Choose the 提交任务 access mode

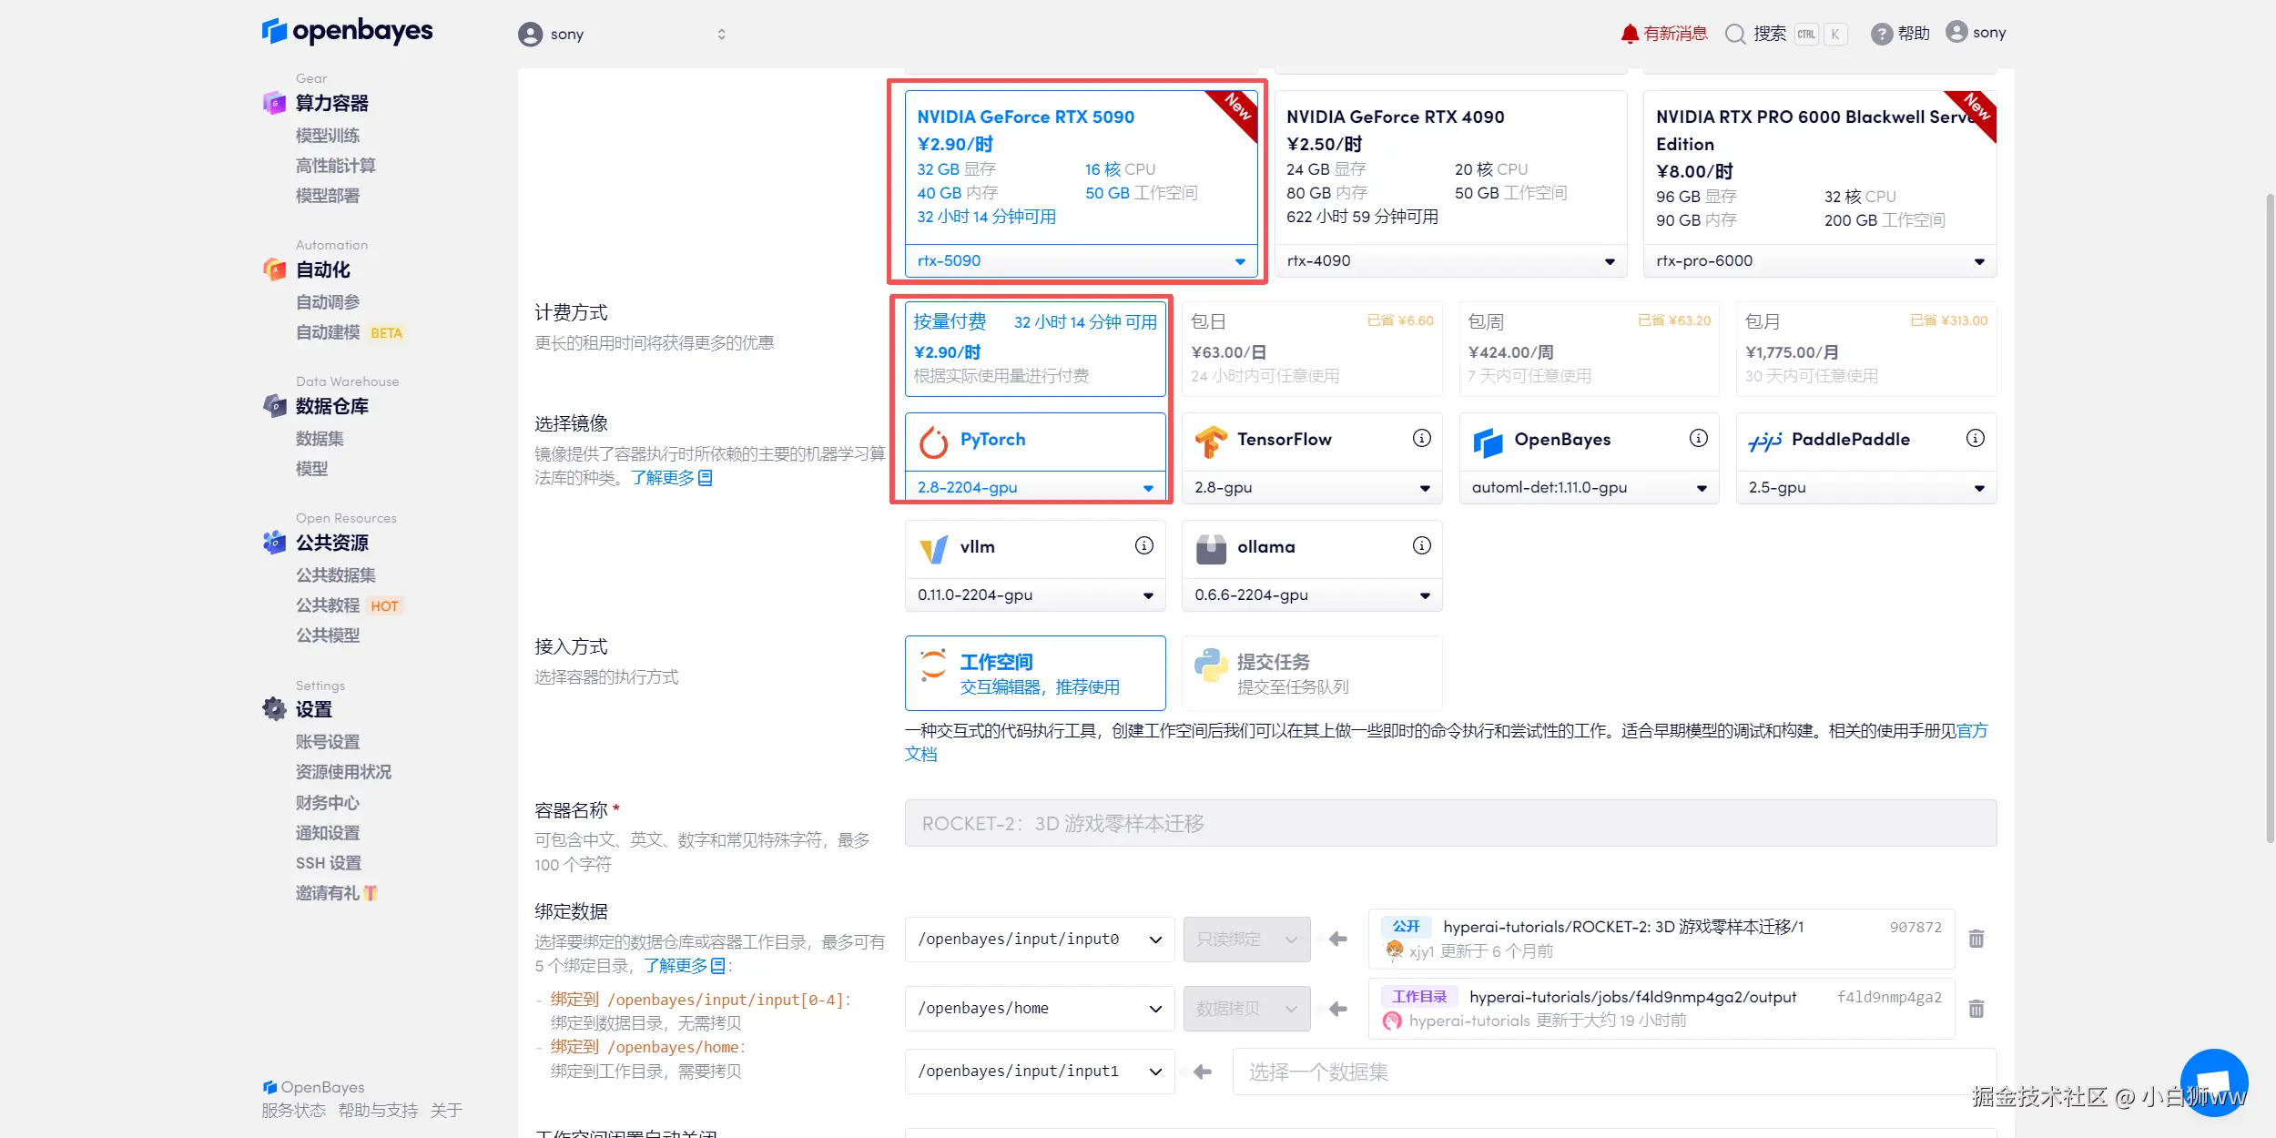[1311, 673]
